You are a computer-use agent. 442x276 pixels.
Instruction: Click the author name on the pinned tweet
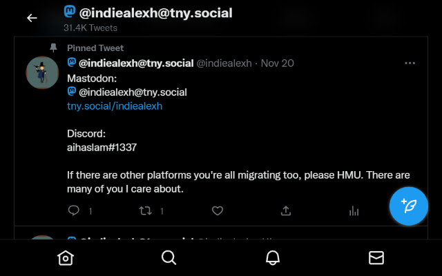tap(137, 63)
